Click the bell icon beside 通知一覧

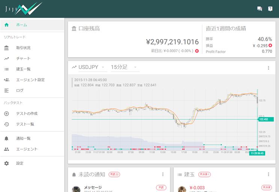(6, 139)
